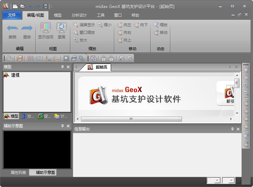This screenshot has height=187, width=253.
Task: Click 放大 zoom in in ribbon
Action: pos(80,40)
